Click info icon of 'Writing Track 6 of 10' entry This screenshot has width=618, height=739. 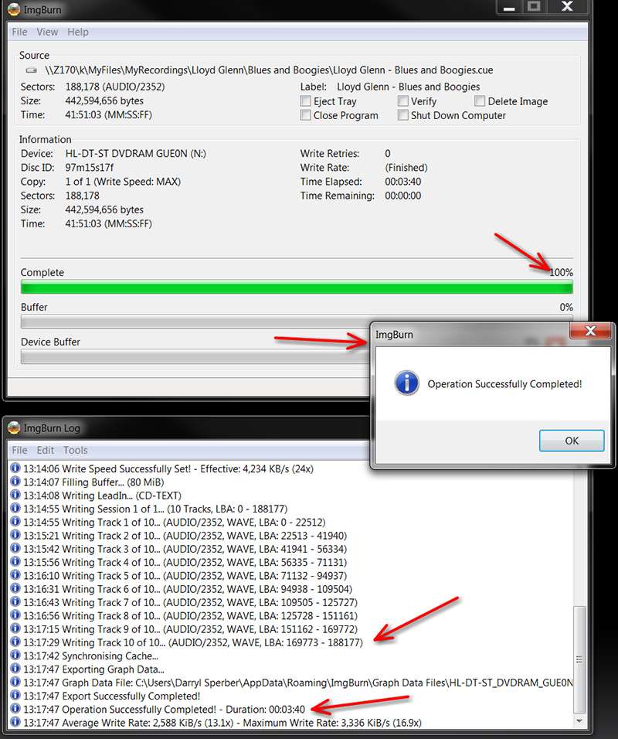[x=15, y=588]
